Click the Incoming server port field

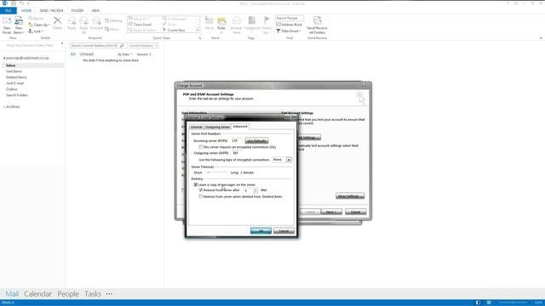tap(236, 140)
